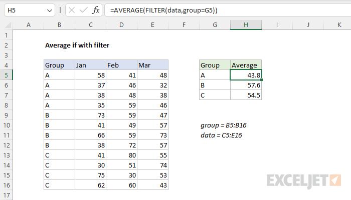Click group B in the summary table

click(215, 85)
